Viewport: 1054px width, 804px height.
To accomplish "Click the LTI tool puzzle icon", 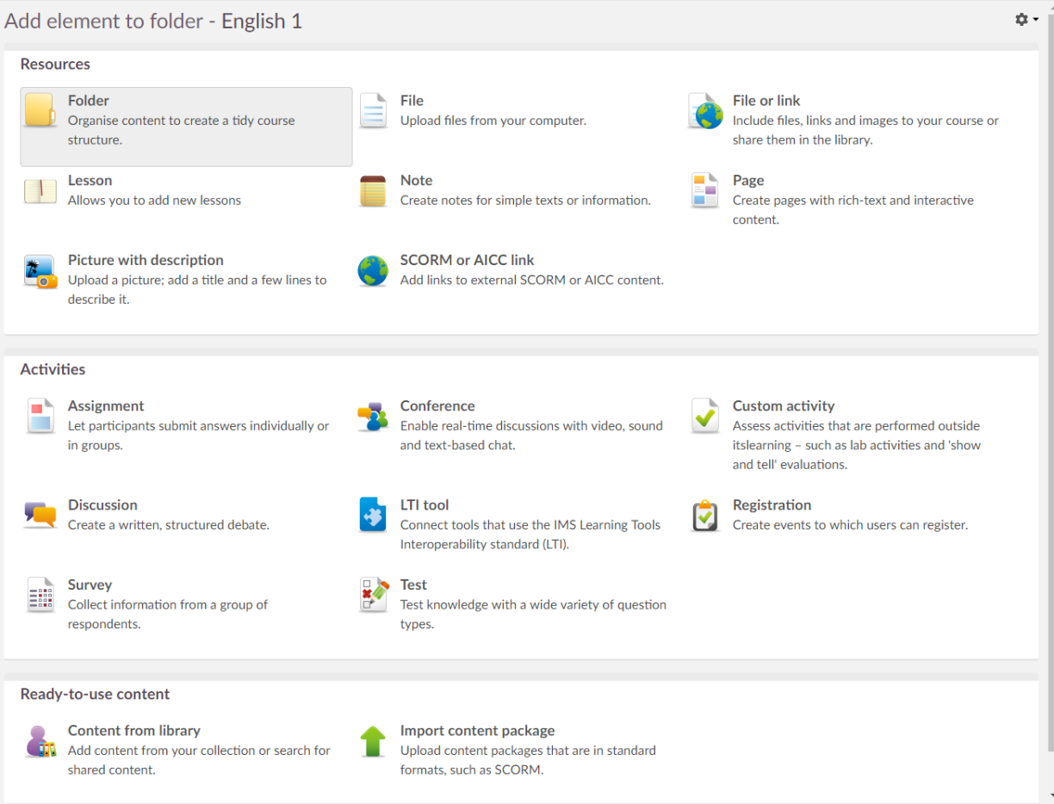I will [x=373, y=516].
